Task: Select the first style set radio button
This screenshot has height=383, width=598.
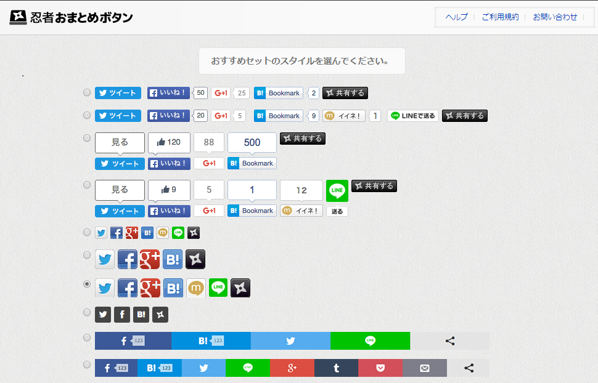Action: pos(87,92)
